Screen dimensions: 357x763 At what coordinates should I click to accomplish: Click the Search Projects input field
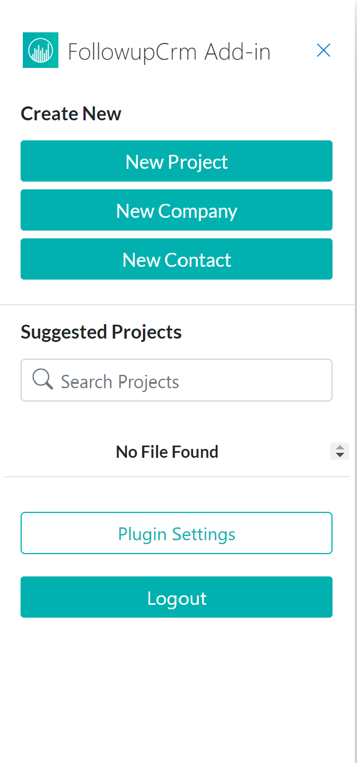(176, 380)
